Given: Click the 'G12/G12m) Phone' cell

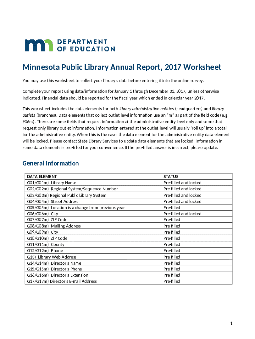Looking at the screenshot, I should click(45, 251).
